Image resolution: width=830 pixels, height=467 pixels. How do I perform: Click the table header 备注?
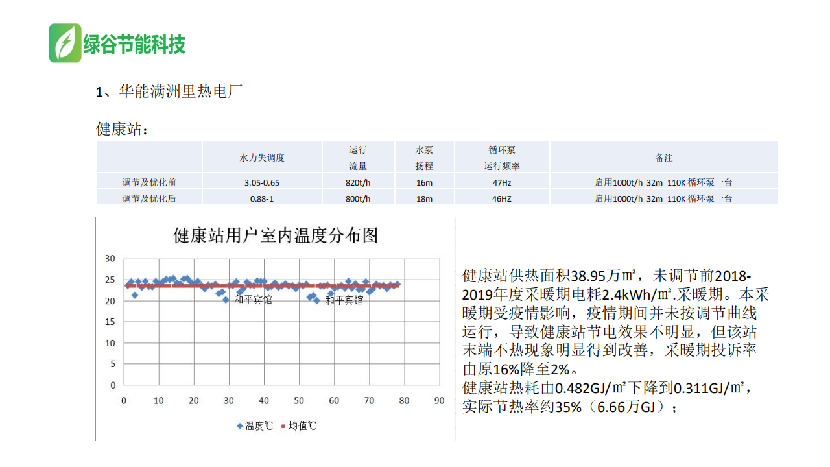coord(664,158)
